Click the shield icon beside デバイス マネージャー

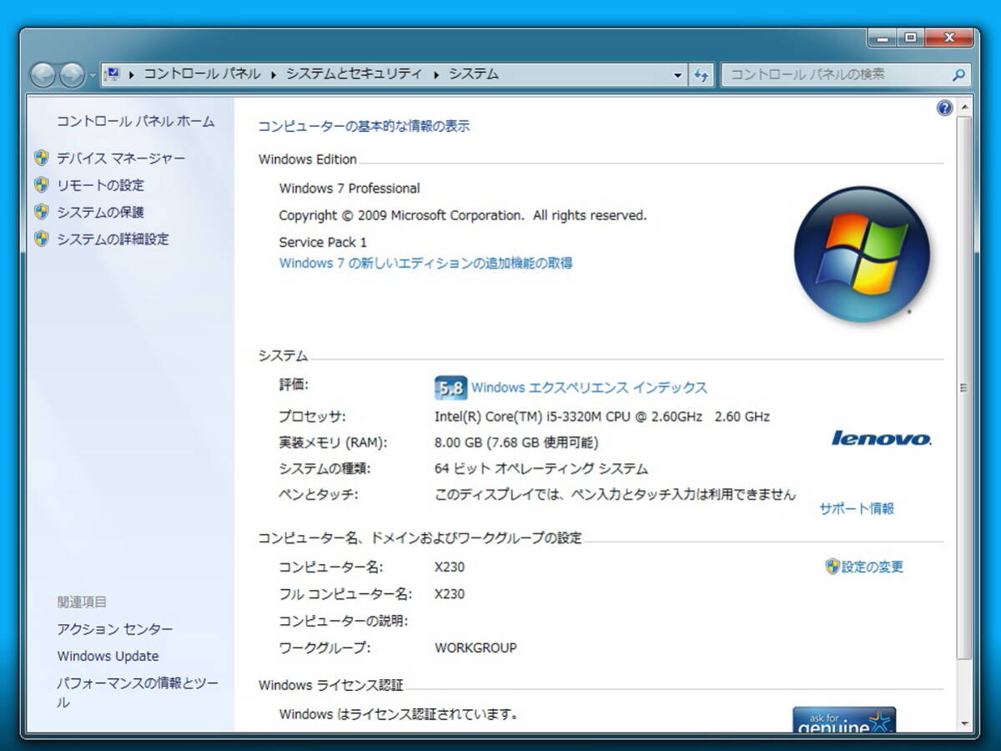[x=42, y=158]
